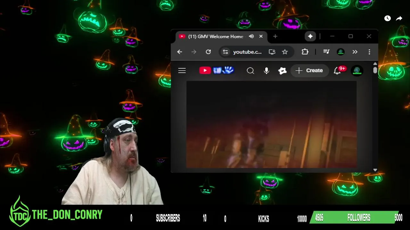The image size is (410, 230).
Task: Bookmark this page with the star icon
Action: (285, 52)
